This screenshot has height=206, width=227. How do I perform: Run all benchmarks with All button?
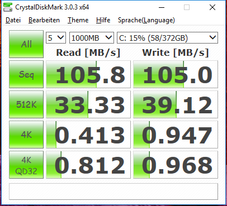pyautogui.click(x=26, y=44)
